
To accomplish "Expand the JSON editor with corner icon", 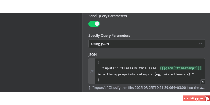I will click(202, 81).
